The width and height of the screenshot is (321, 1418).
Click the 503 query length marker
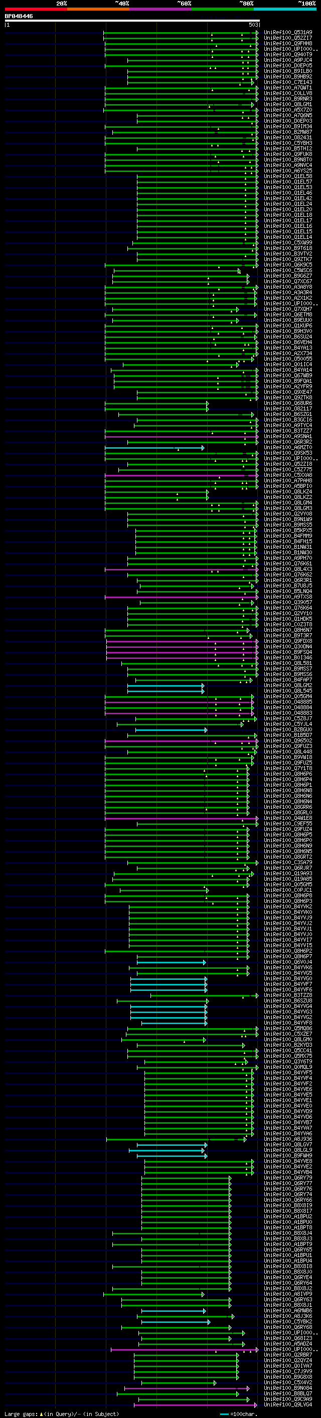[x=253, y=25]
